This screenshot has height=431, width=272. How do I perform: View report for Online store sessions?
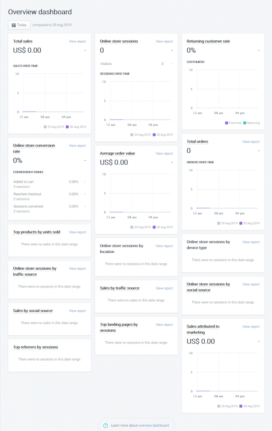(164, 42)
